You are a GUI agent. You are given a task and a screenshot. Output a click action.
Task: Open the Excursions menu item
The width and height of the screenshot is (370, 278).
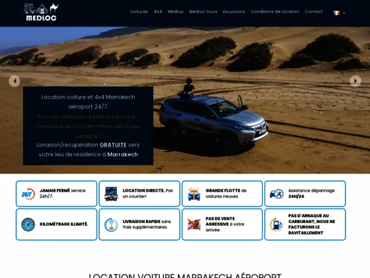pyautogui.click(x=234, y=12)
